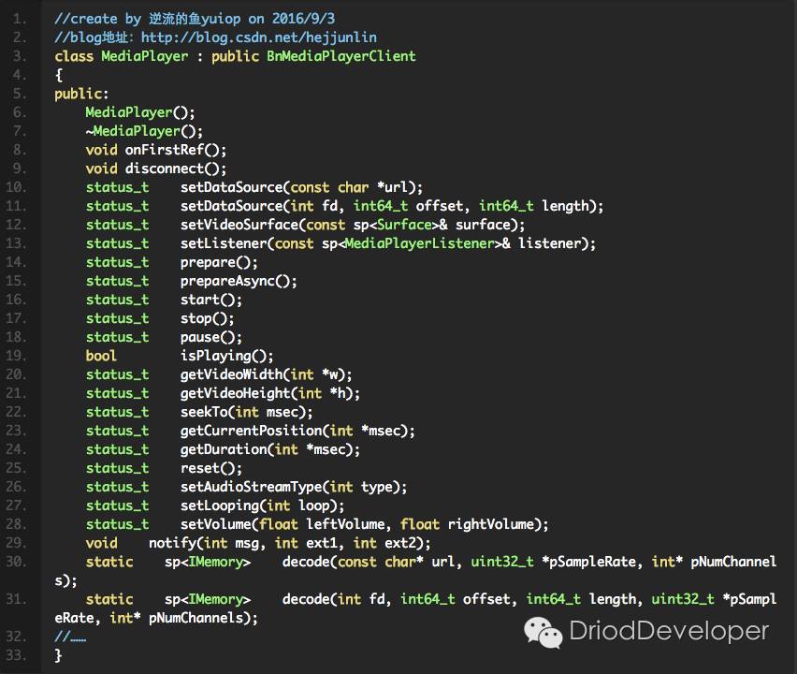Click line number 1 in the gutter

[x=19, y=19]
